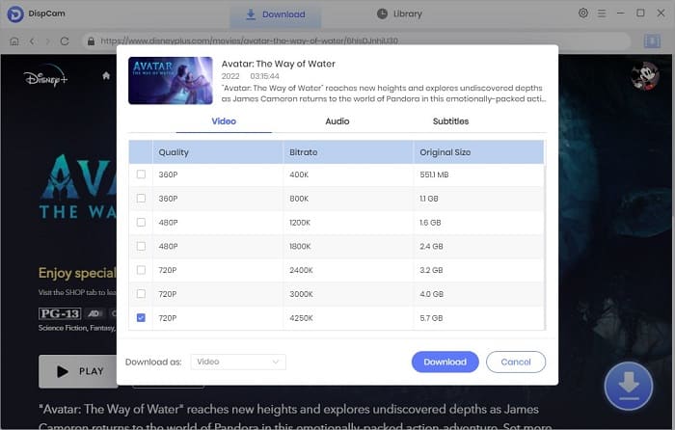The height and width of the screenshot is (430, 675).
Task: Click the blue icon beside address bar
Action: pos(652,41)
